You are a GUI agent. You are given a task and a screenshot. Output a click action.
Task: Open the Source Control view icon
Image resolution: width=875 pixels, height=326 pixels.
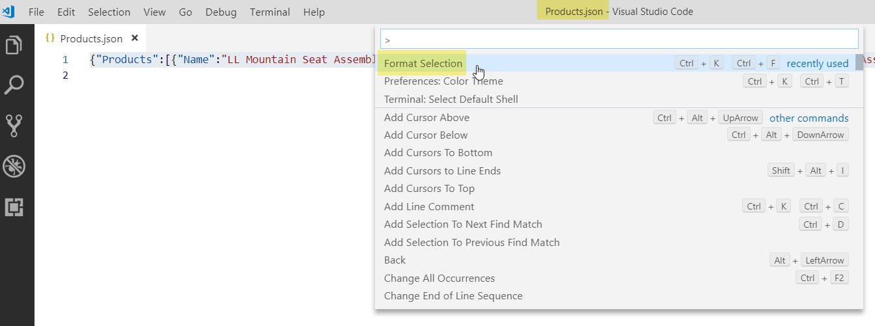pyautogui.click(x=14, y=126)
